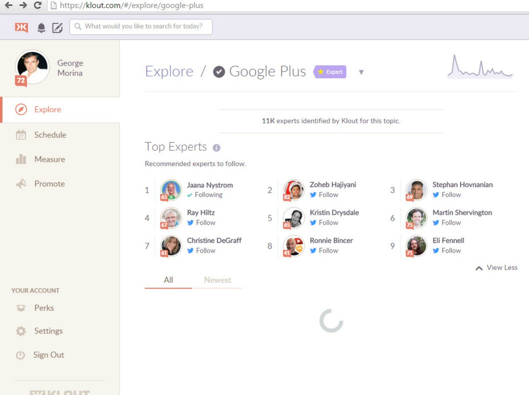Open Explore in the sidebar
529x395 pixels.
point(60,110)
